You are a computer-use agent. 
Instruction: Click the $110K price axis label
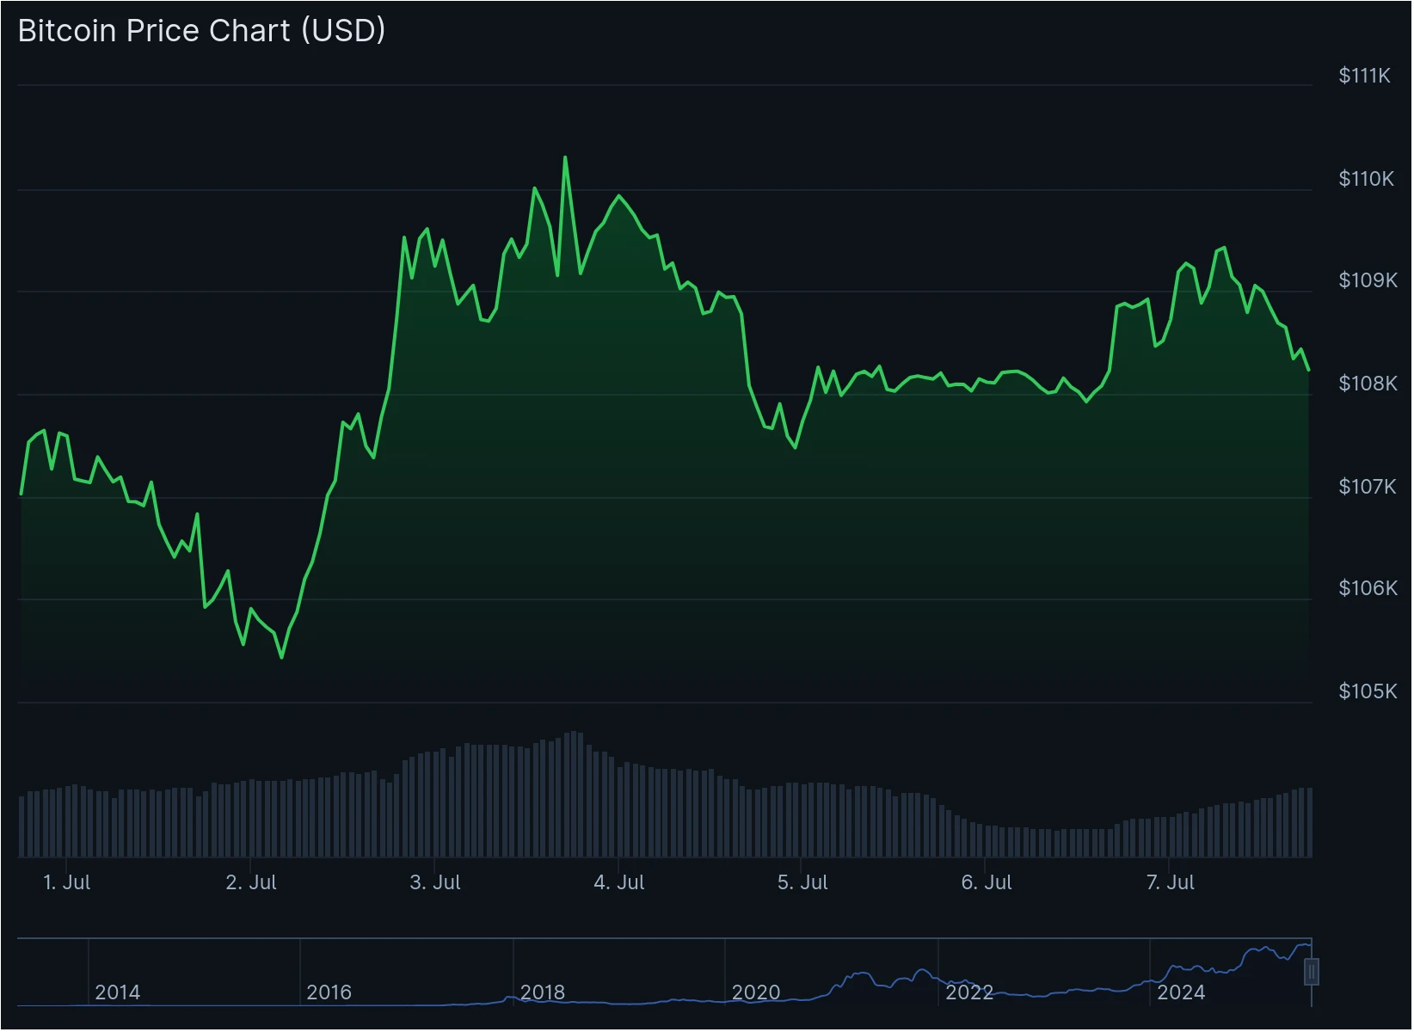(x=1367, y=179)
